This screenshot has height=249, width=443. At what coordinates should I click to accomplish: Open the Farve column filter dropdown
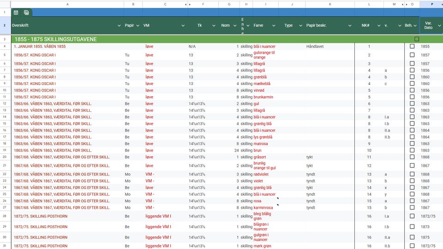[x=274, y=25]
